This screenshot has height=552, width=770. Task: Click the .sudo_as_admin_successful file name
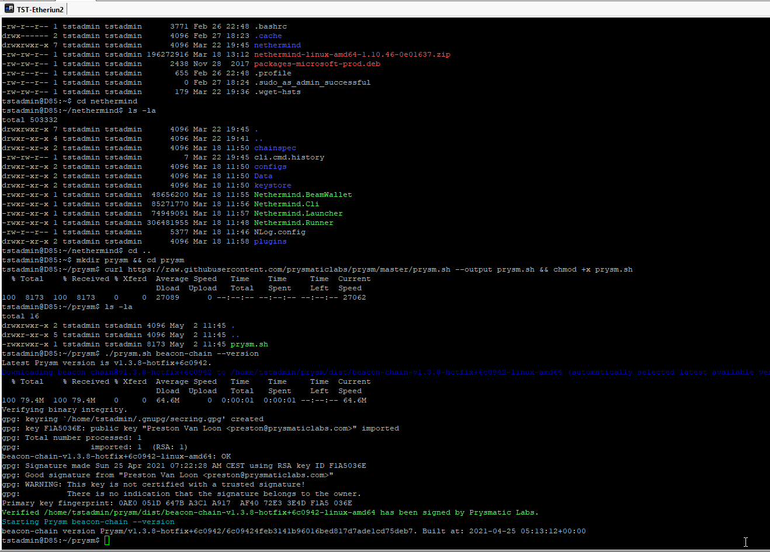[x=313, y=82]
